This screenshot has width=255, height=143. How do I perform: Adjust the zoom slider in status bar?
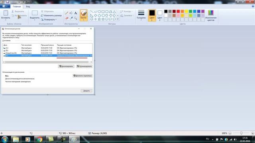(x=241, y=133)
